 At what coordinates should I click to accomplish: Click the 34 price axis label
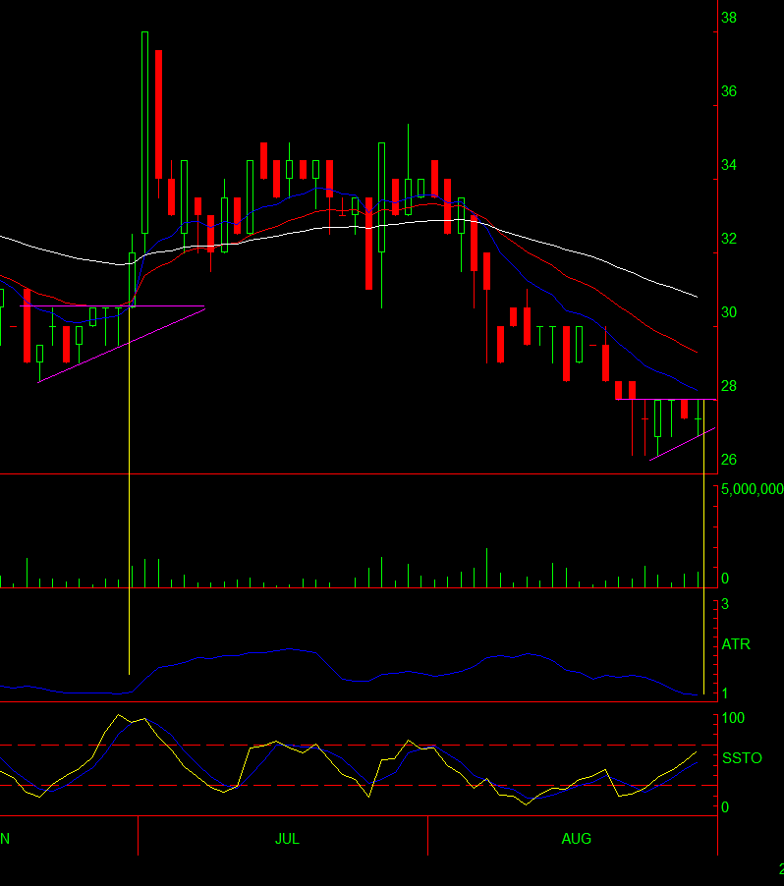pyautogui.click(x=729, y=166)
